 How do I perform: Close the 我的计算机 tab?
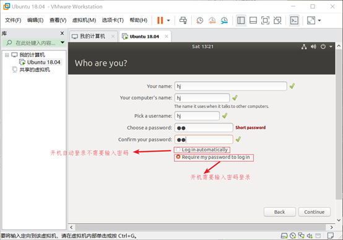(113, 36)
